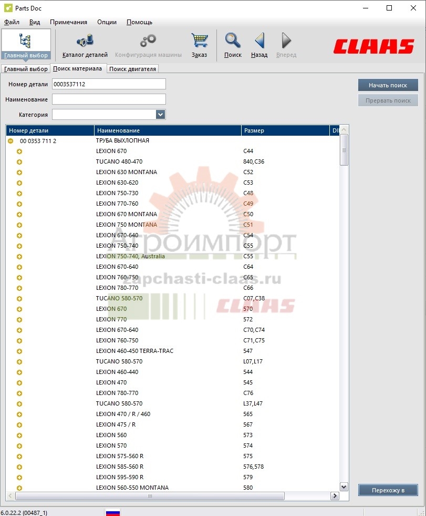Open the Файл menu

[x=12, y=22]
